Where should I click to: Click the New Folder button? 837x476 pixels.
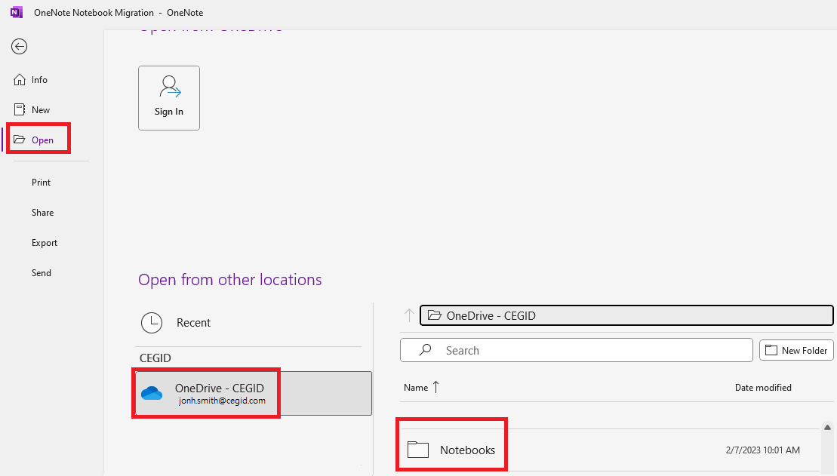coord(796,351)
